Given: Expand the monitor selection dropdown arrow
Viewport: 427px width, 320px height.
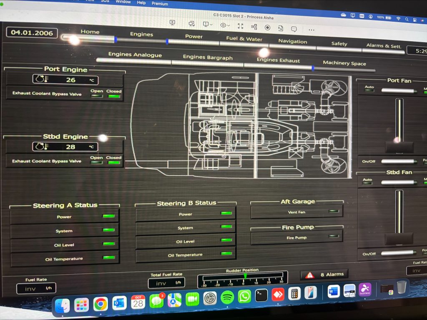Looking at the screenshot, I should 211,25.
